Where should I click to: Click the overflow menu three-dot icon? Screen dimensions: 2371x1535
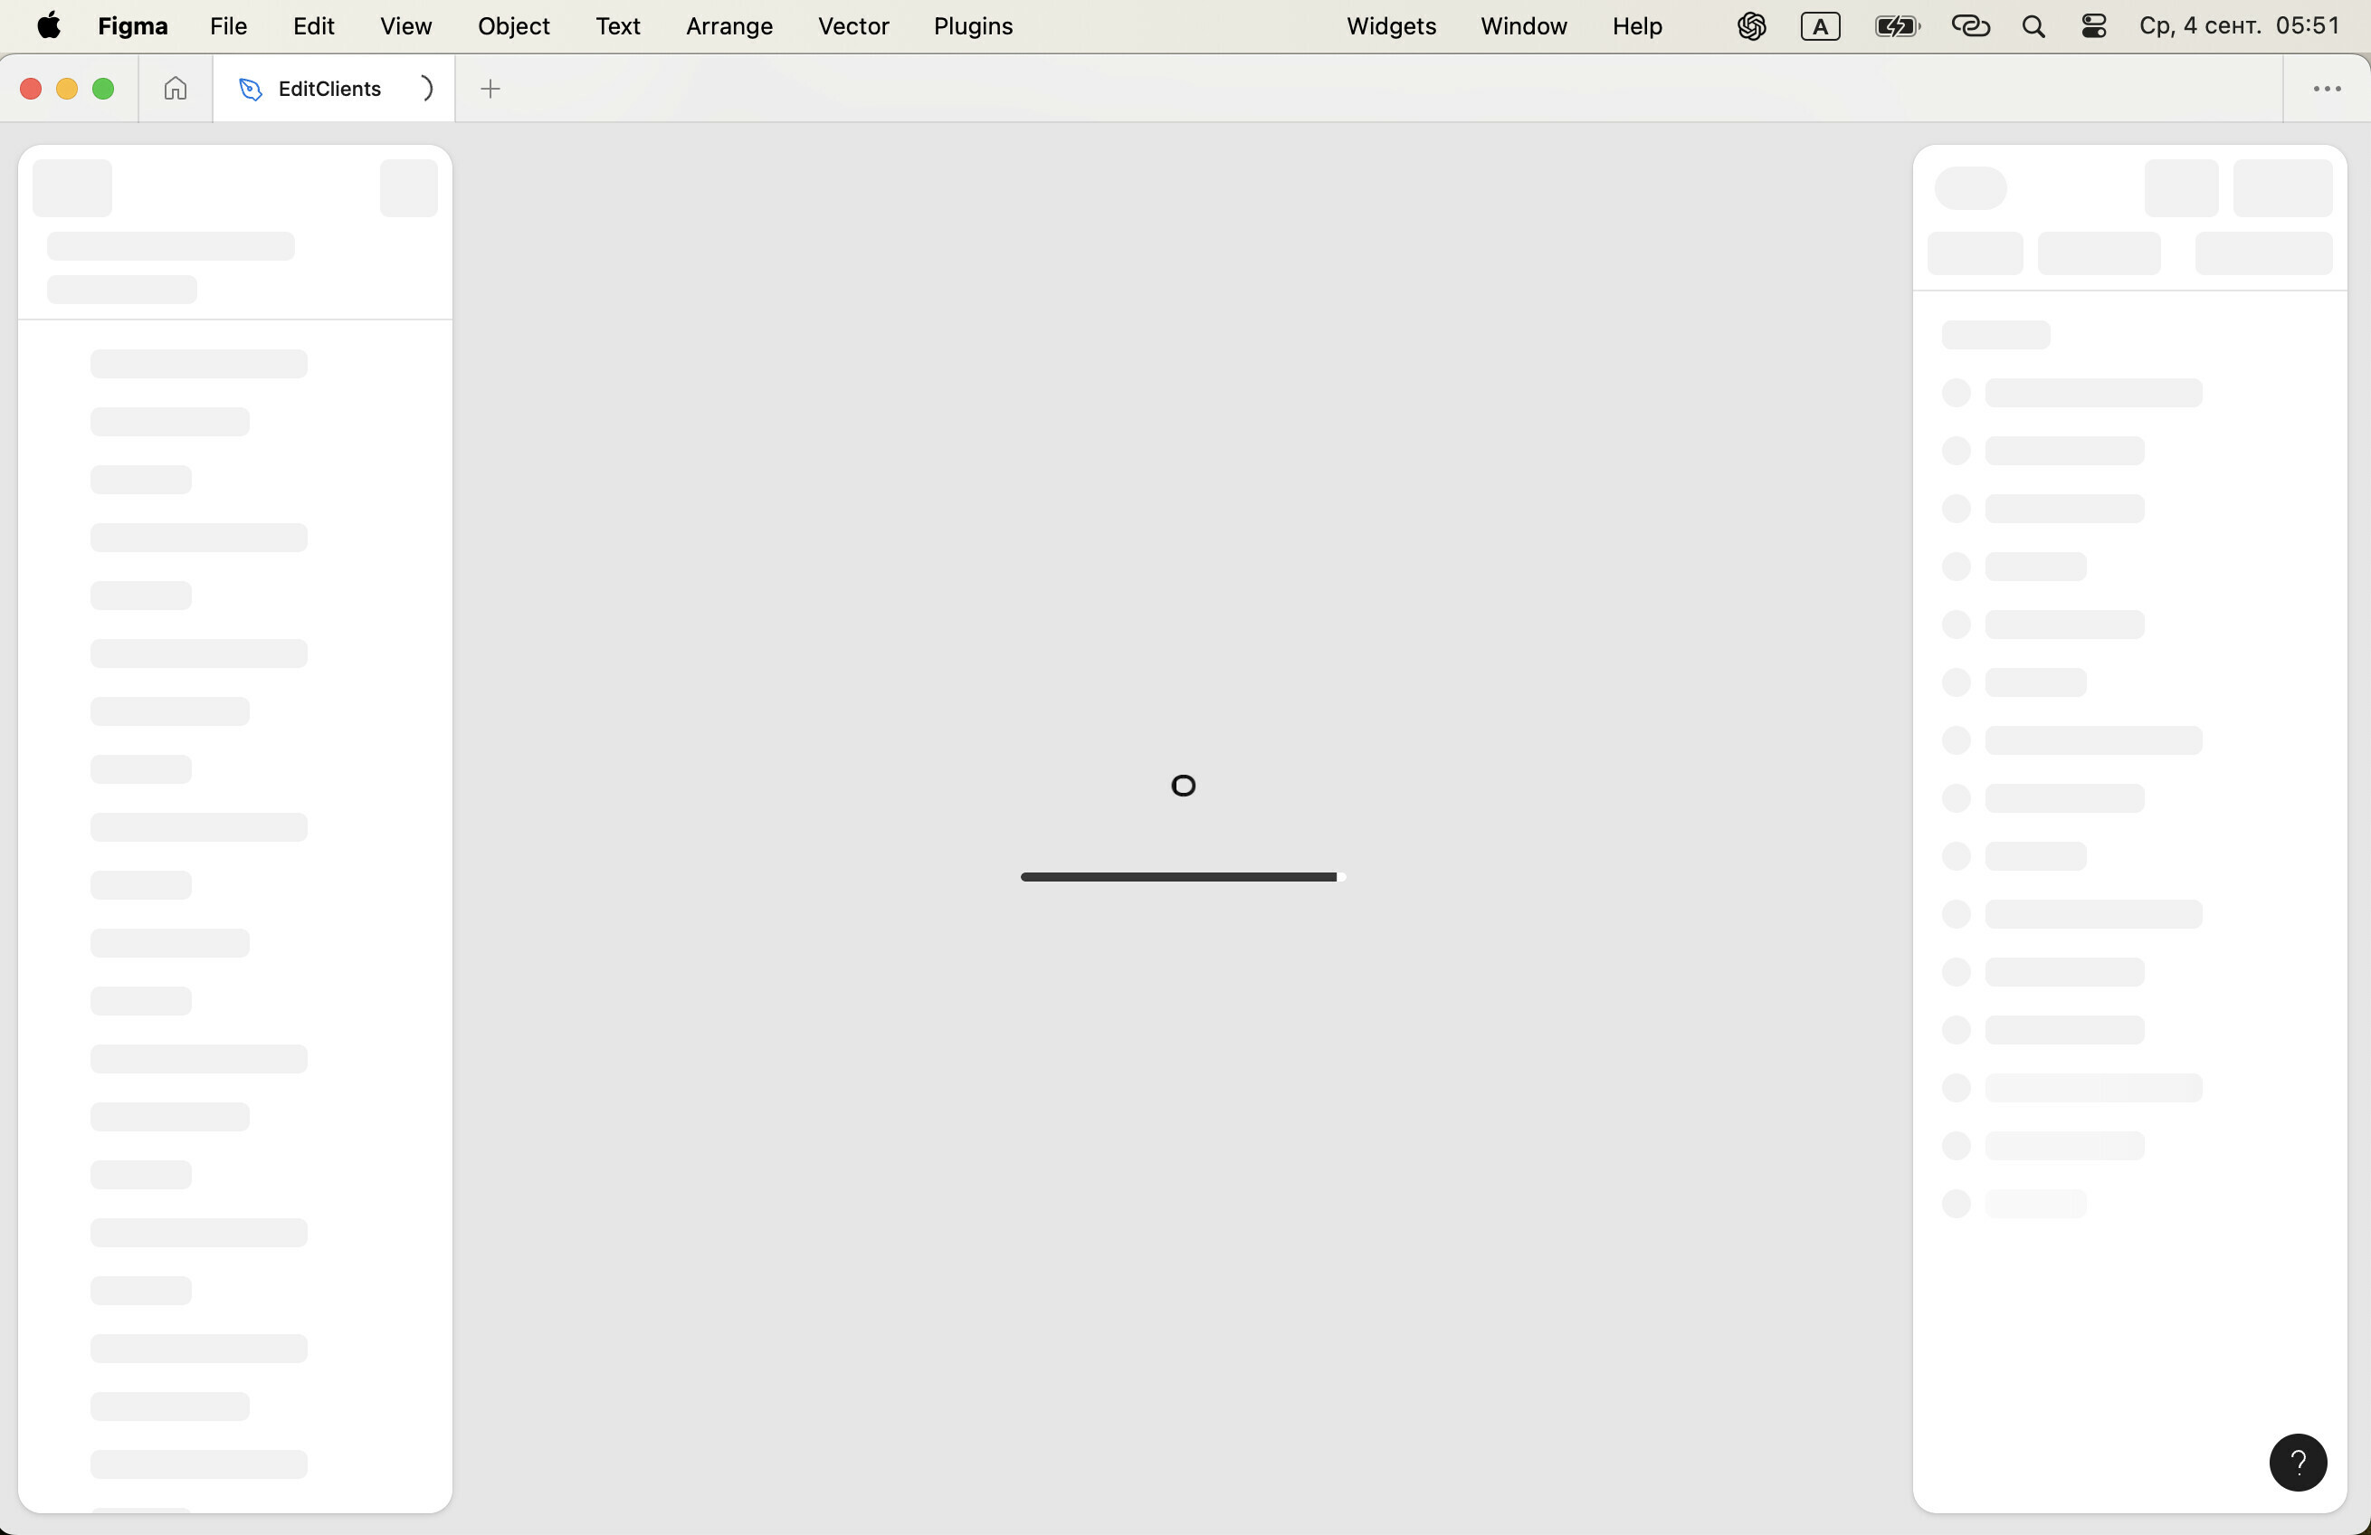pos(2328,88)
